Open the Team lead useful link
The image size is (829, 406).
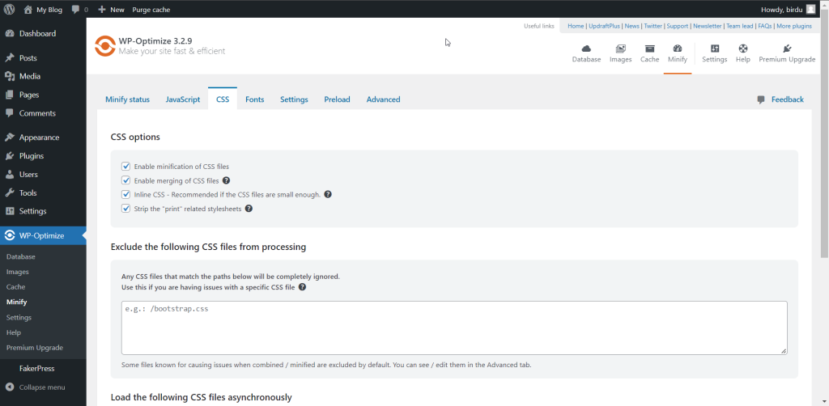tap(740, 26)
